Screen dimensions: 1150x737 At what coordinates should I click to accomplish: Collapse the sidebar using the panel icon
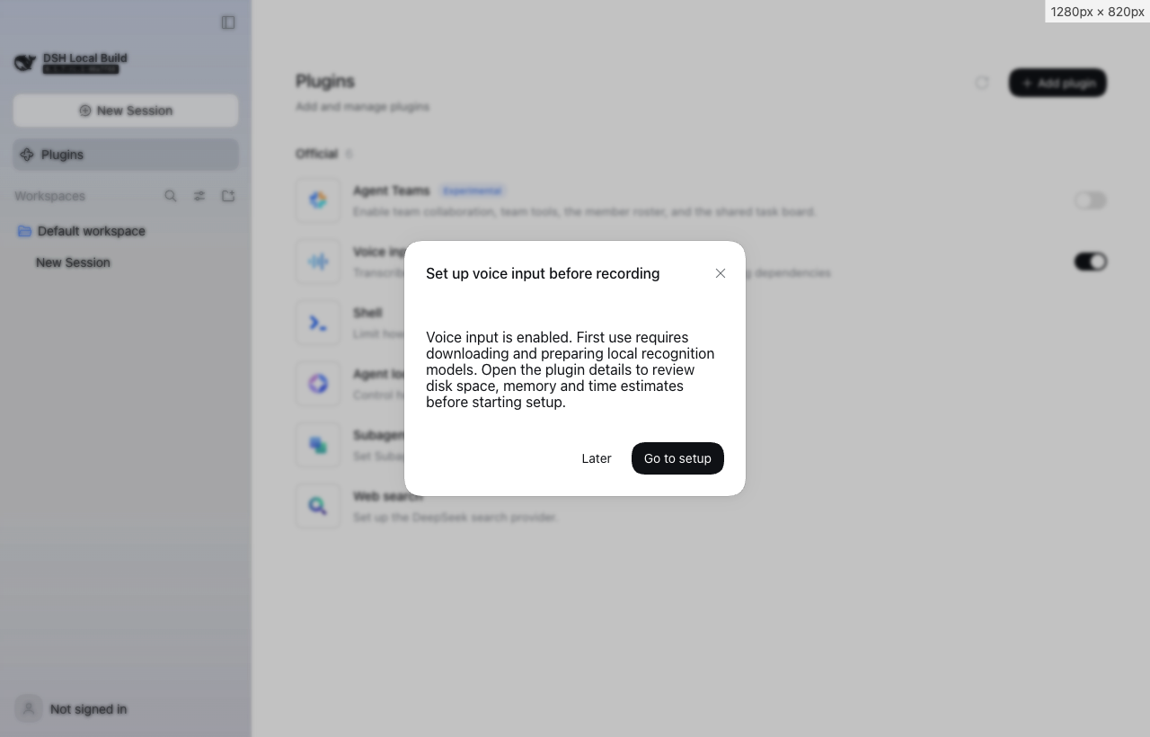228,22
